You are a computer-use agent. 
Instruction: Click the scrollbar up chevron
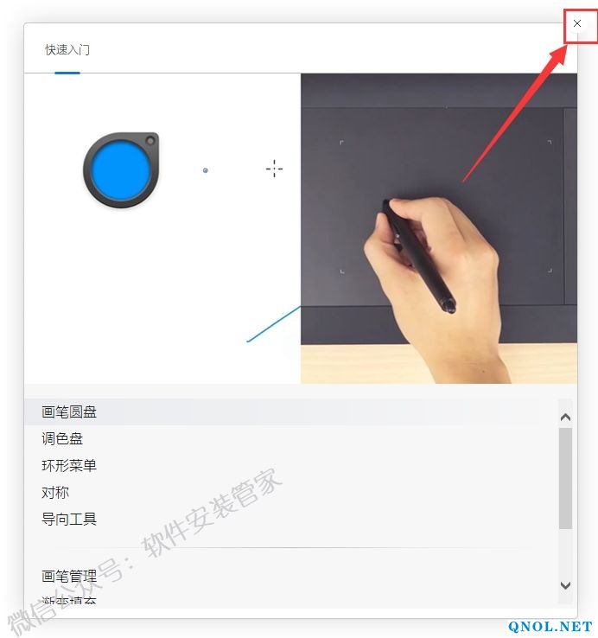pos(565,417)
